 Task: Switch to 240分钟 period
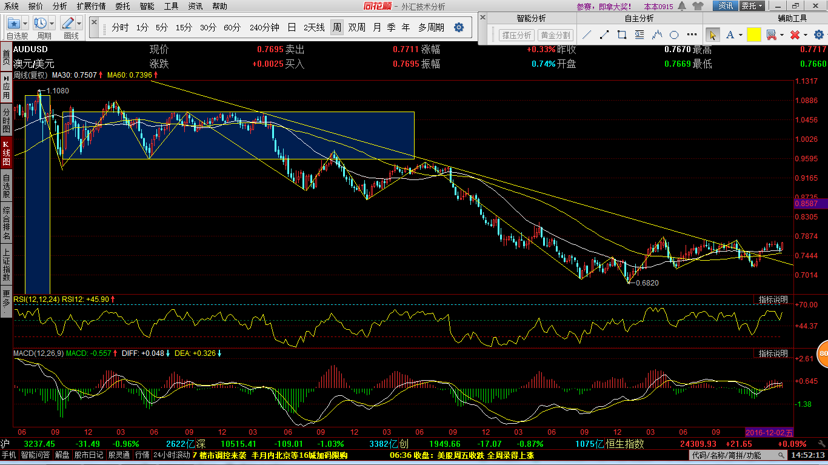(x=264, y=27)
